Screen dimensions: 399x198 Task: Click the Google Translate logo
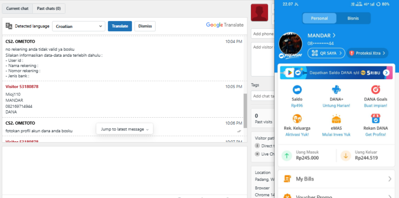(225, 25)
